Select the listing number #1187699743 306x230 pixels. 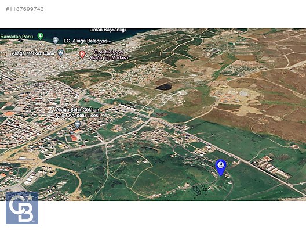(24, 9)
